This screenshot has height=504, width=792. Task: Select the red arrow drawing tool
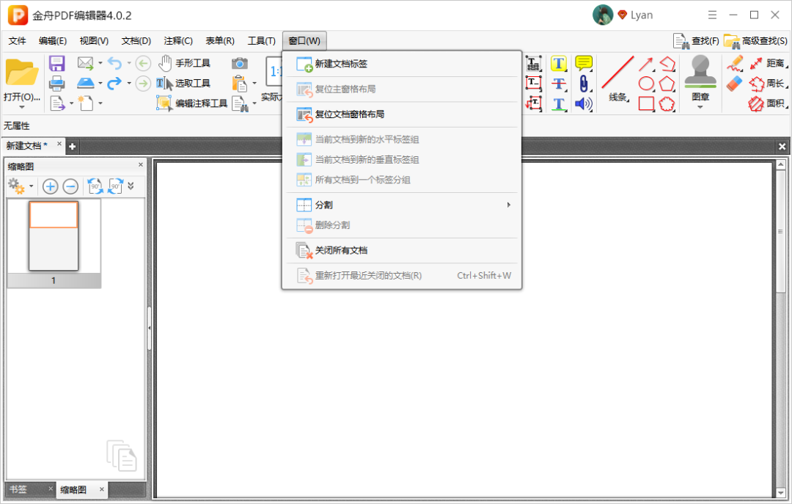[x=645, y=64]
